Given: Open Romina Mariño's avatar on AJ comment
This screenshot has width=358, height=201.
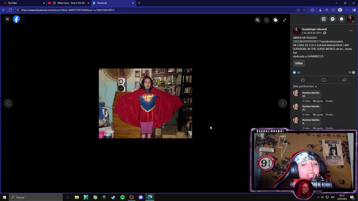Looking at the screenshot, I should pos(296,107).
